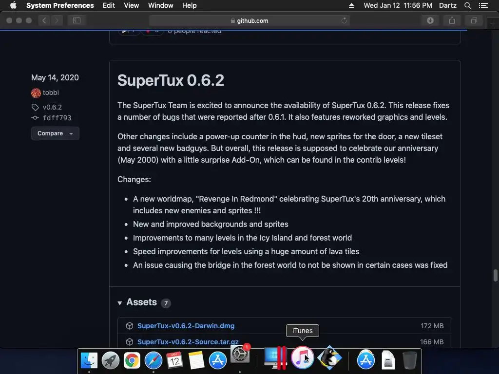Show Safari downloads list
Image resolution: width=499 pixels, height=374 pixels.
[x=430, y=20]
